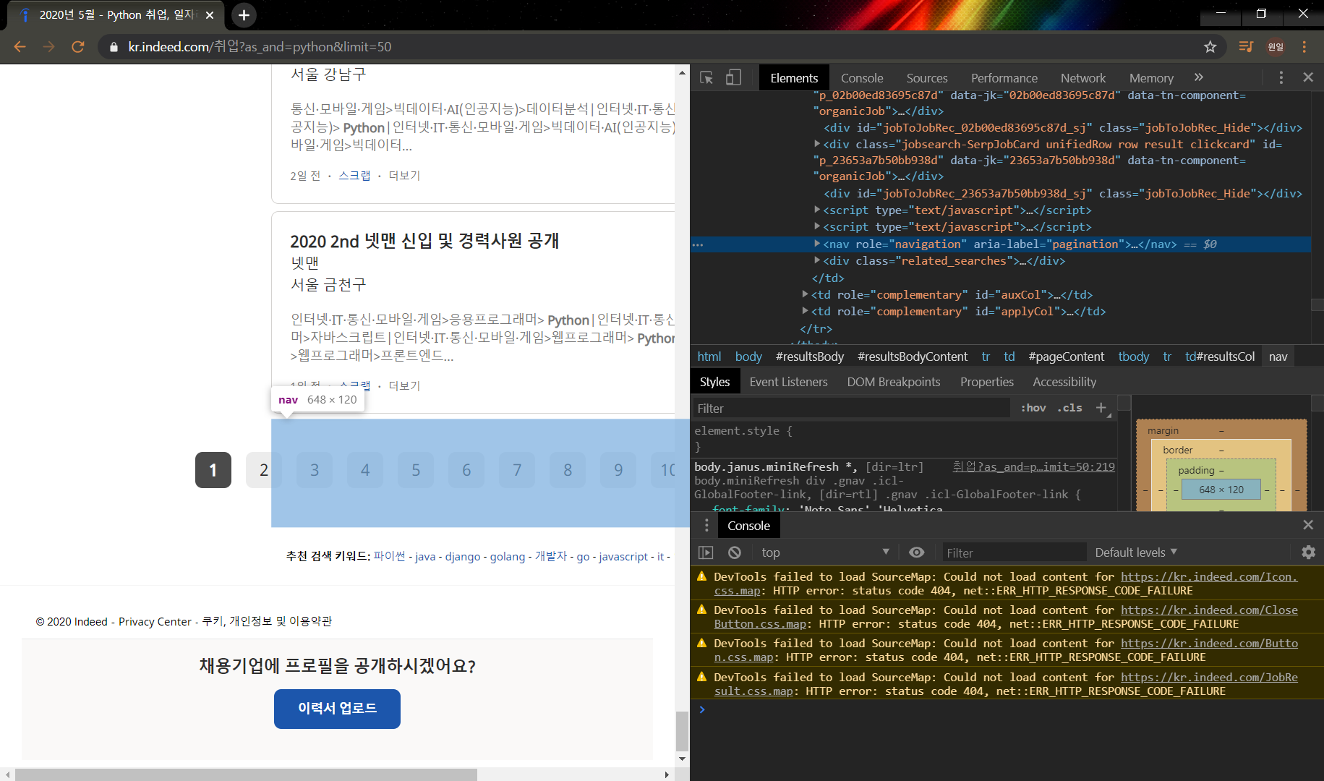Activate the inspect element picker icon
The image size is (1324, 781).
pos(706,77)
